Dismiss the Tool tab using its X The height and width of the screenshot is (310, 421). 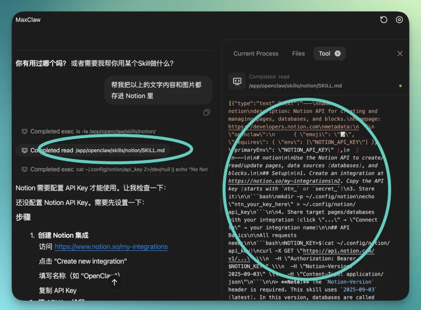point(338,53)
